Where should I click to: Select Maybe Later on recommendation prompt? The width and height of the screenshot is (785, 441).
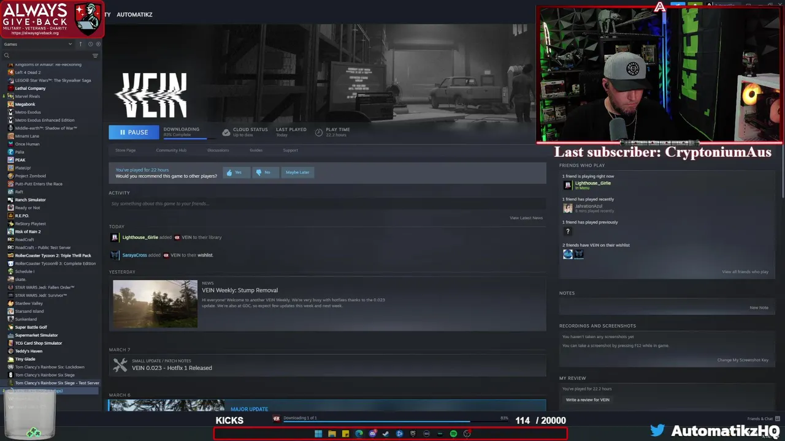tap(297, 173)
